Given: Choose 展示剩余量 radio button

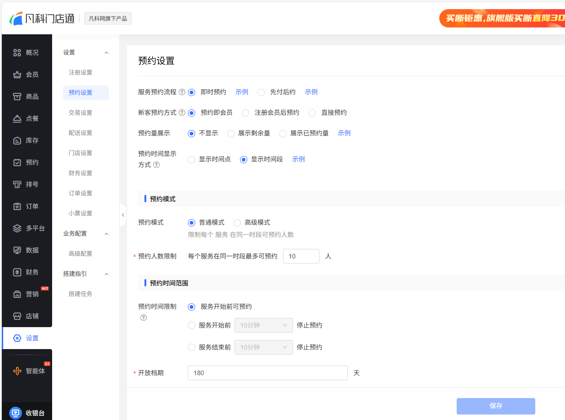Looking at the screenshot, I should pos(231,134).
